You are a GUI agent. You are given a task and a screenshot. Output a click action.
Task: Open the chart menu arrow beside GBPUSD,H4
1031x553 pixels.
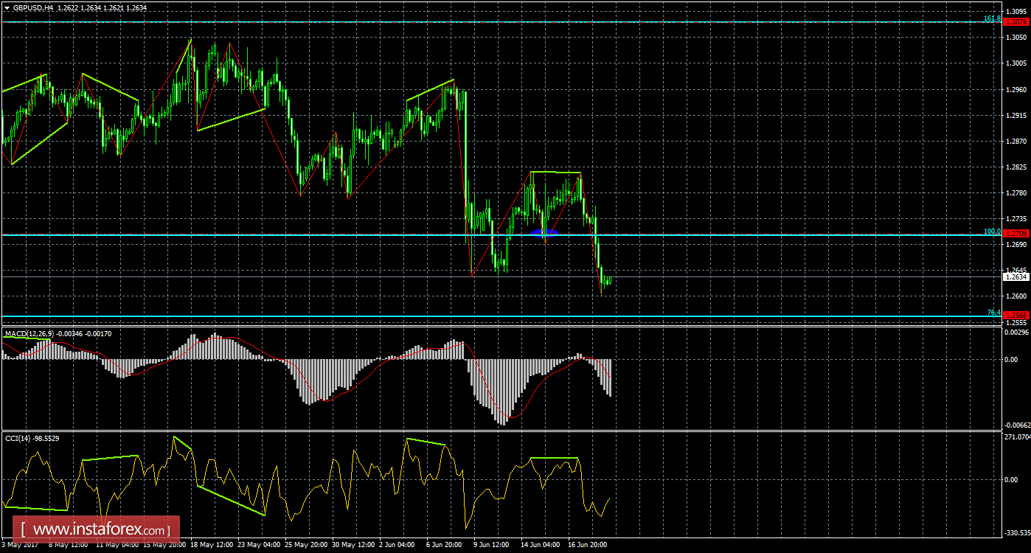point(6,7)
